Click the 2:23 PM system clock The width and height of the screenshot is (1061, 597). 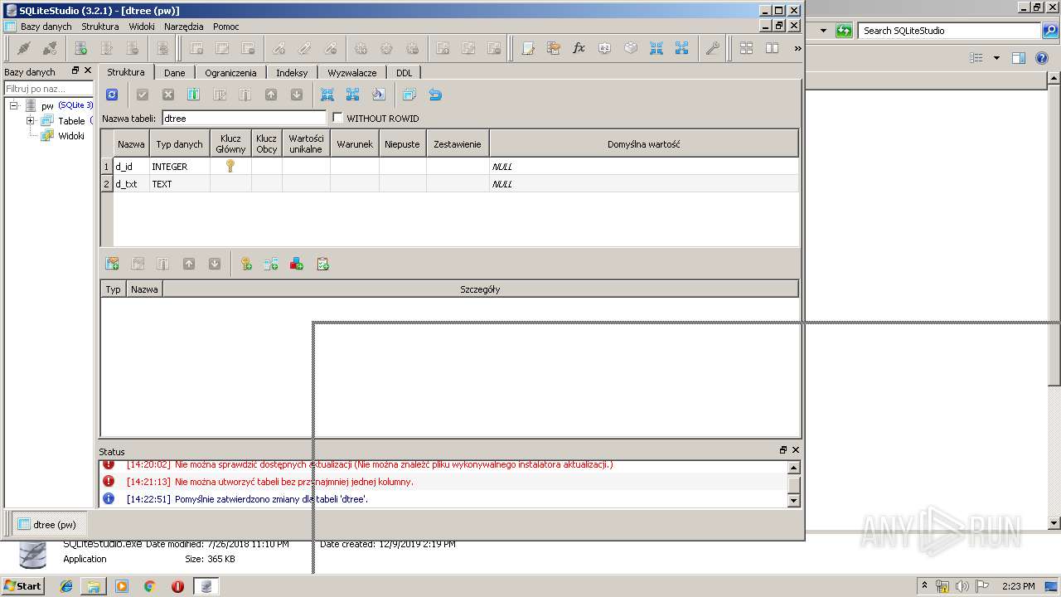coord(1018,586)
